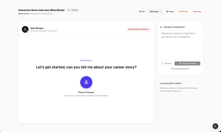Click the Interactive Mock Interview title
This screenshot has height=132, width=221.
point(41,10)
